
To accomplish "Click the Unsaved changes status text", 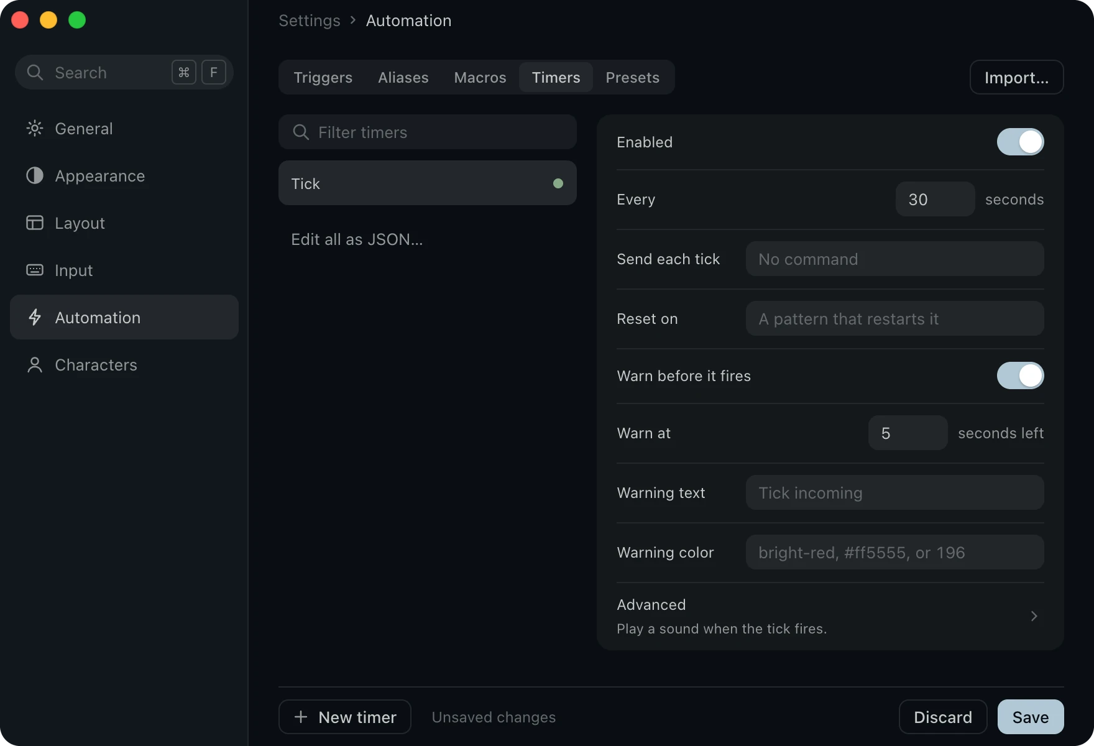I will click(494, 717).
